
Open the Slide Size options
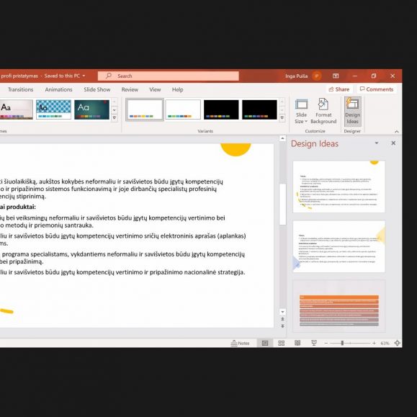(301, 111)
